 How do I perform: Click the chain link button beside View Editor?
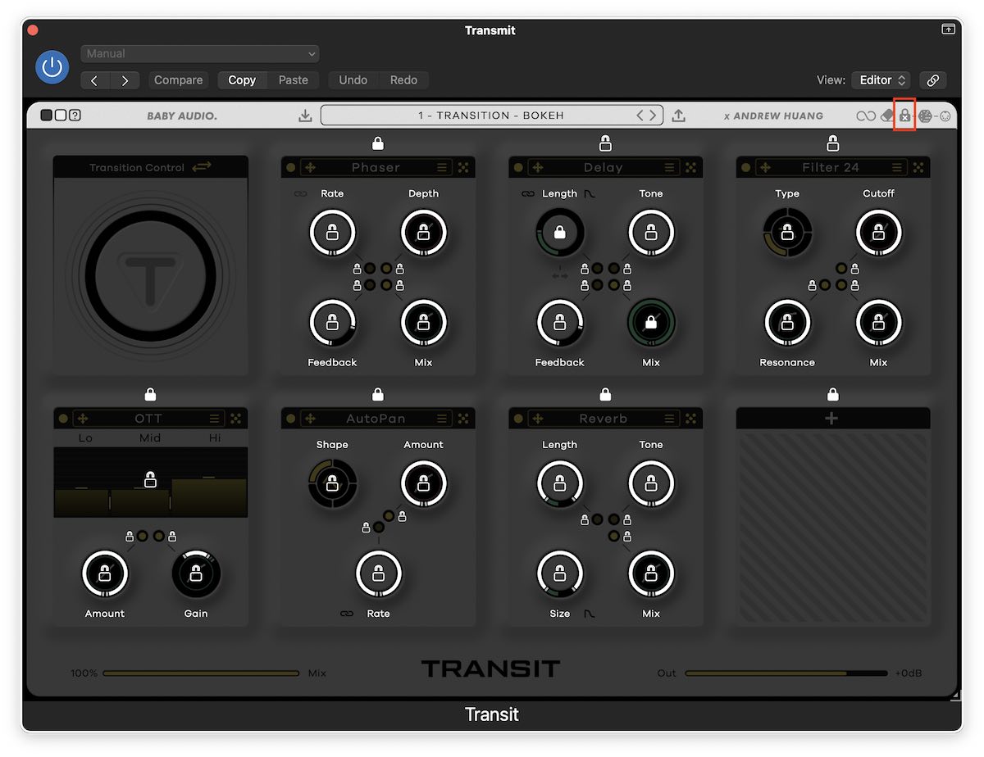click(x=932, y=80)
